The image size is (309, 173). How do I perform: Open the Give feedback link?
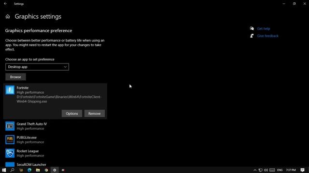tap(267, 36)
